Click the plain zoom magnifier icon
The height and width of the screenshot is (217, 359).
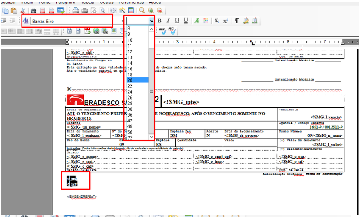[x=142, y=10]
